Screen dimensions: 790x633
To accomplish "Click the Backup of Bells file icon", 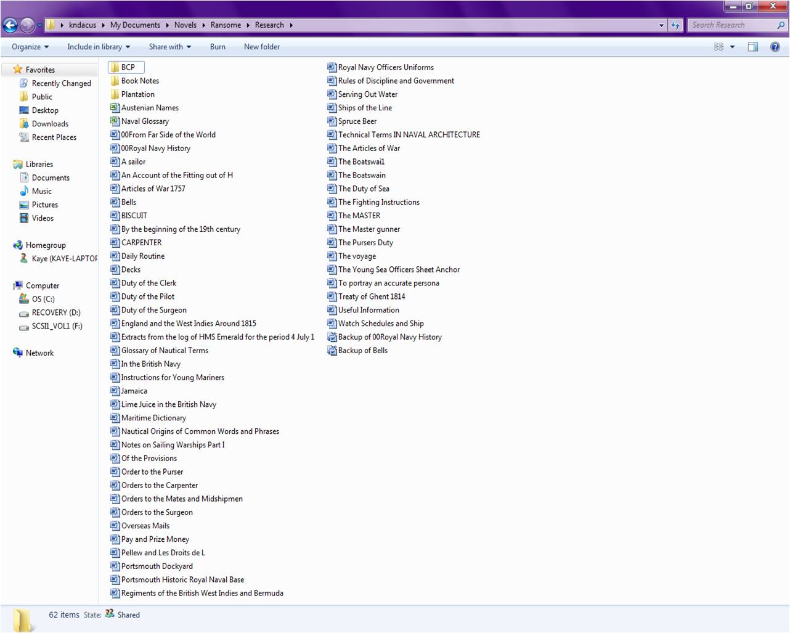I will tap(332, 351).
